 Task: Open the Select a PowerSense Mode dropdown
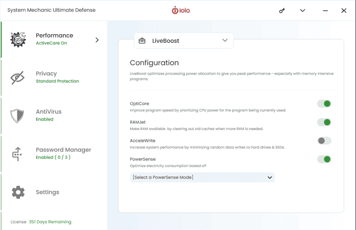click(x=202, y=177)
